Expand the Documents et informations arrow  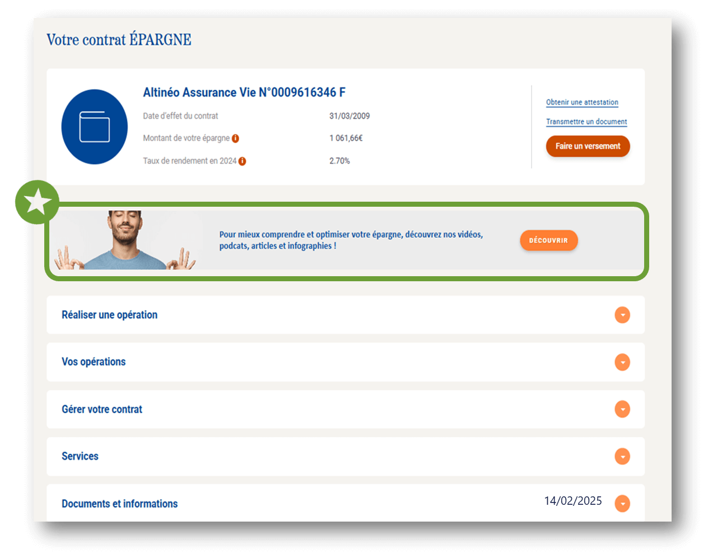622,503
